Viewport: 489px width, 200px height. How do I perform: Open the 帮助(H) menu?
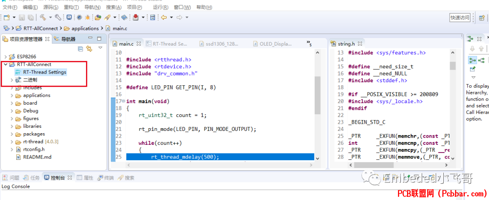(205, 7)
